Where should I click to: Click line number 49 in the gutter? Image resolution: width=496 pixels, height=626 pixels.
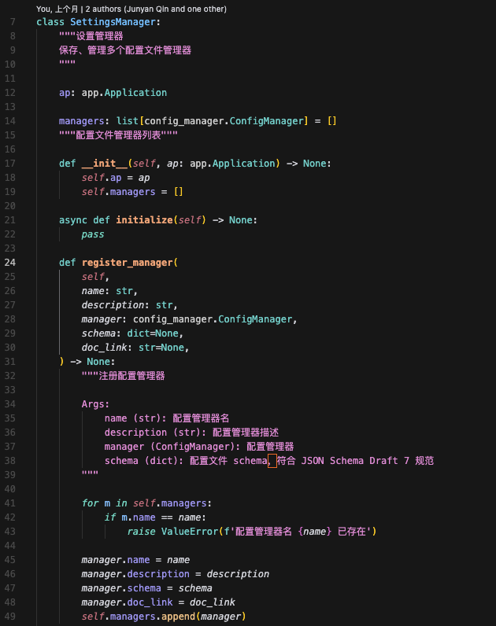[x=10, y=617]
